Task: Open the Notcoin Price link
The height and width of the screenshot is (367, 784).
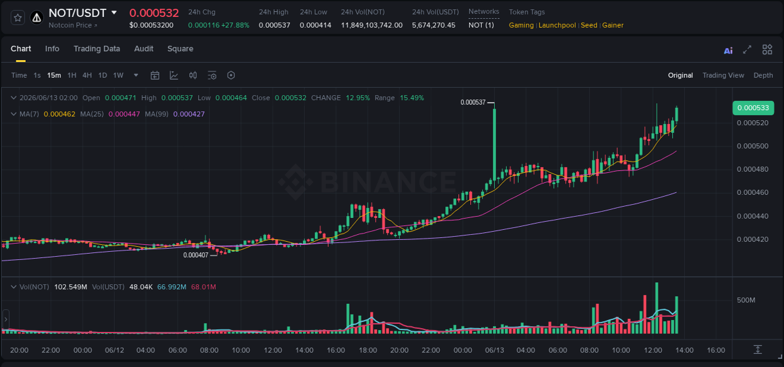Action: pyautogui.click(x=73, y=25)
